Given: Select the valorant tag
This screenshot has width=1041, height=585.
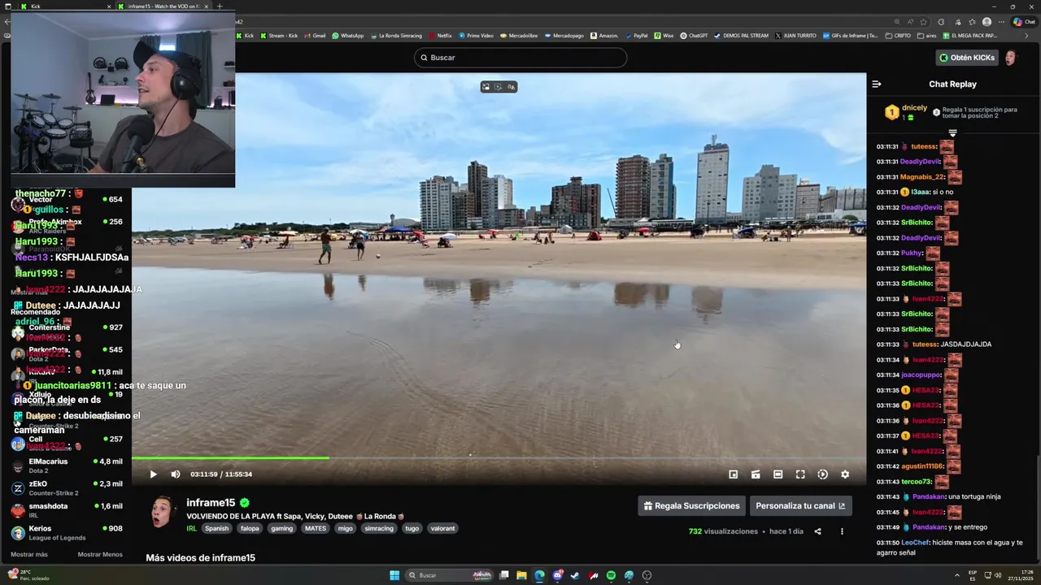Looking at the screenshot, I should coord(442,528).
